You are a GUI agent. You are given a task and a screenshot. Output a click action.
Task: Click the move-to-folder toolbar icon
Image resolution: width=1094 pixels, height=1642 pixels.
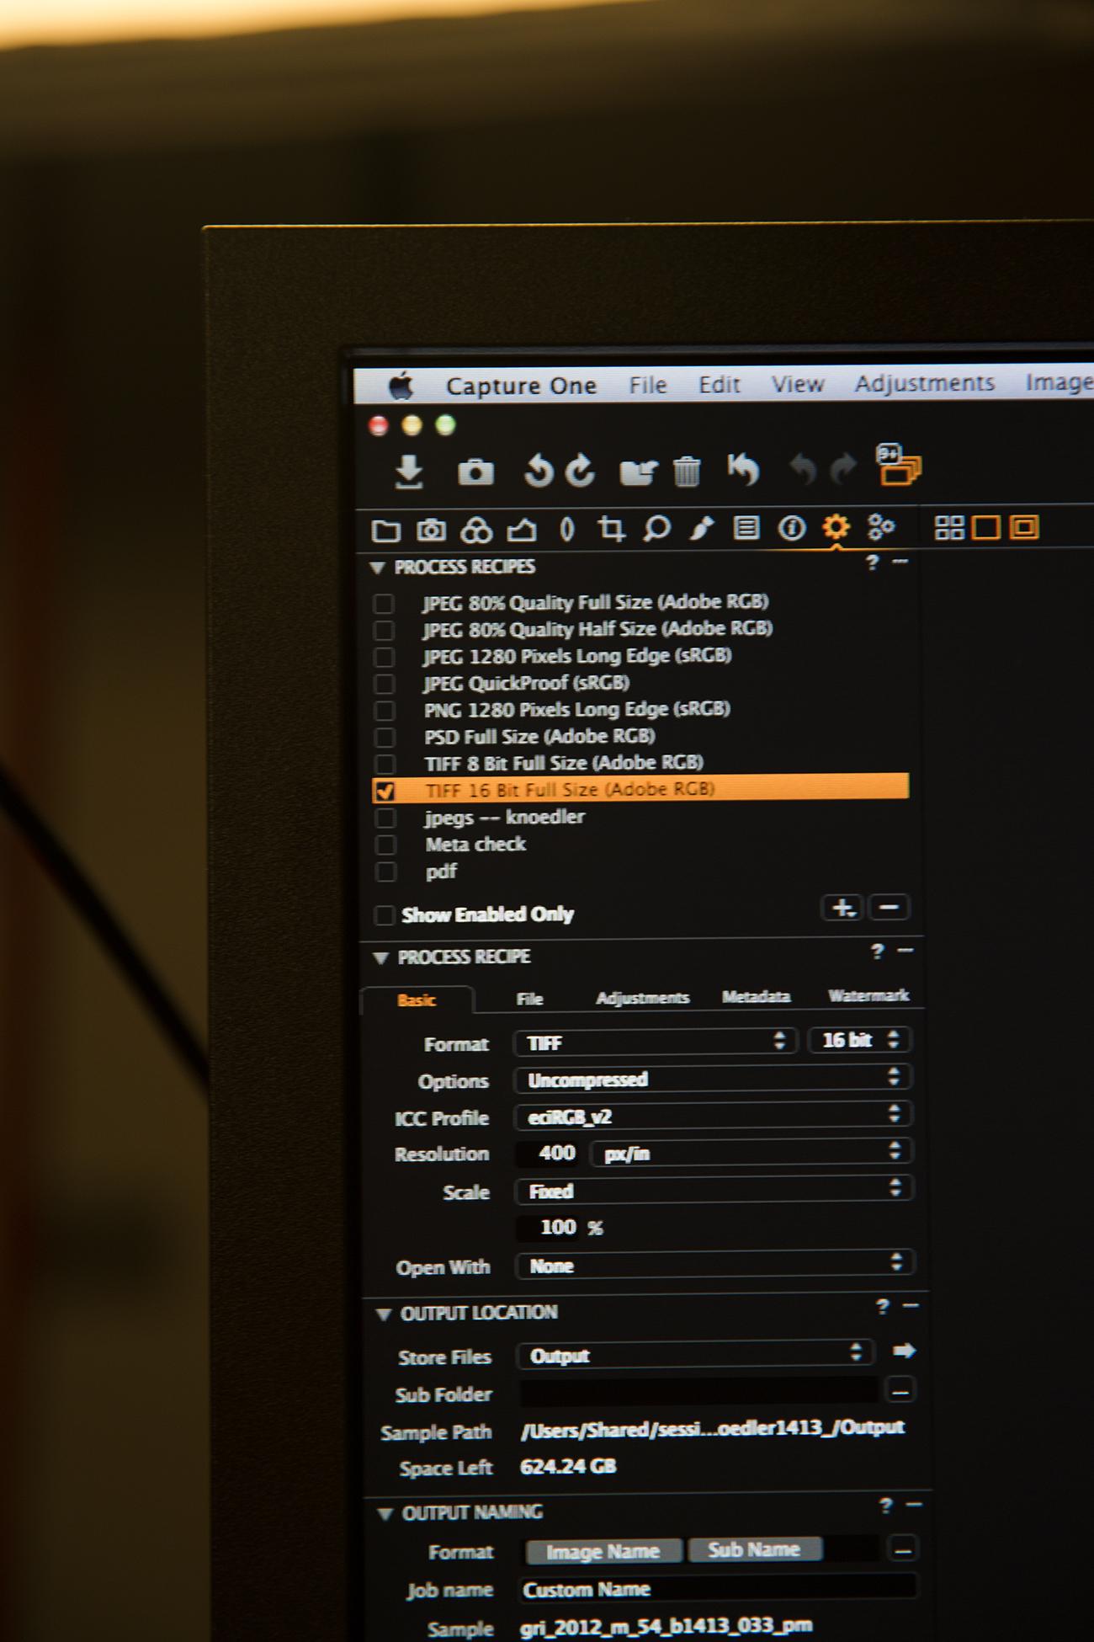(x=638, y=472)
